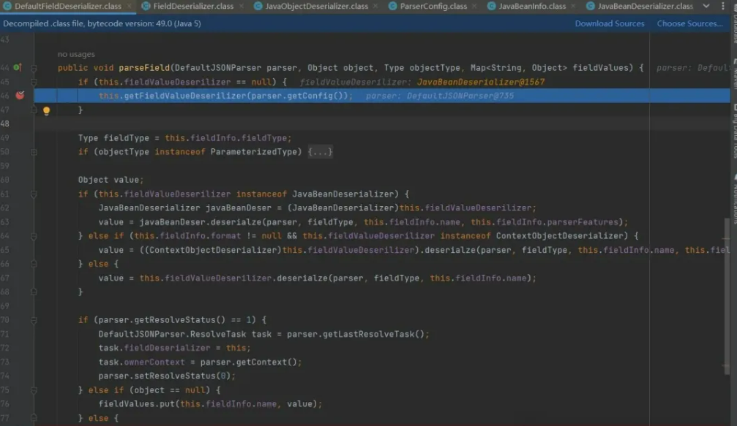The width and height of the screenshot is (737, 426).
Task: Open the FieldDeserializer.class tab
Action: click(x=193, y=6)
